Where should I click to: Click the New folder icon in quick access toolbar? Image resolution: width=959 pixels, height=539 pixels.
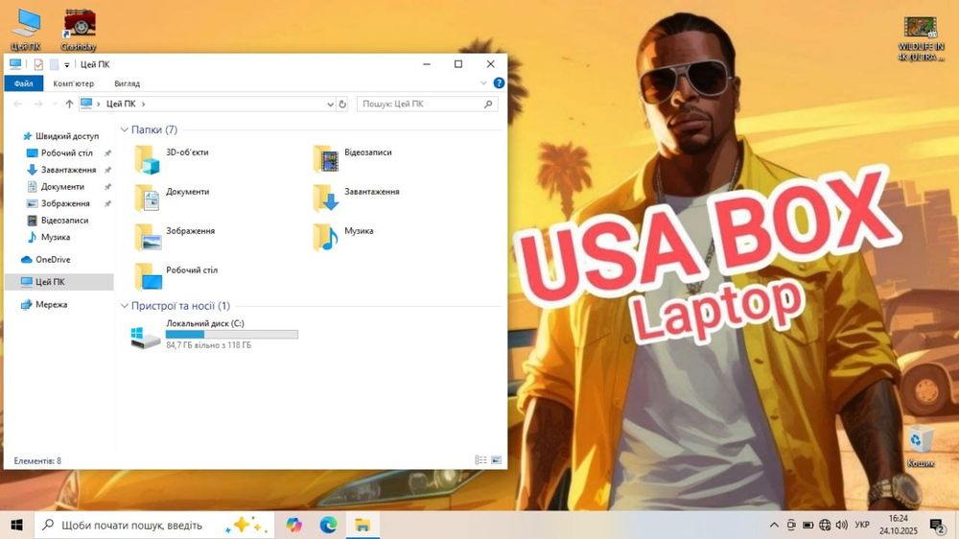point(54,64)
